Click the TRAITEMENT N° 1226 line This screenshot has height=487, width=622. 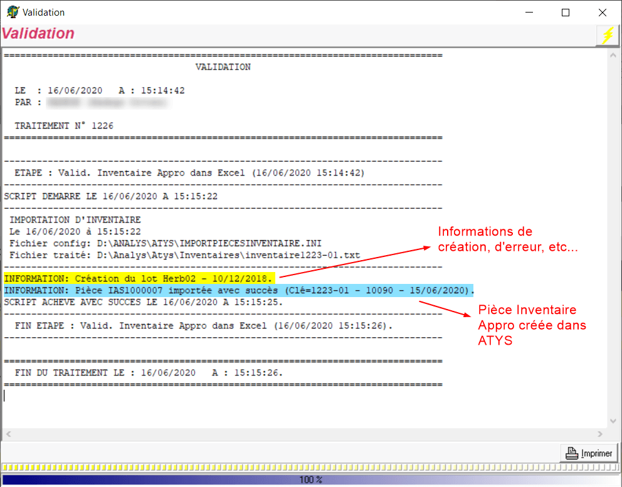tap(64, 125)
